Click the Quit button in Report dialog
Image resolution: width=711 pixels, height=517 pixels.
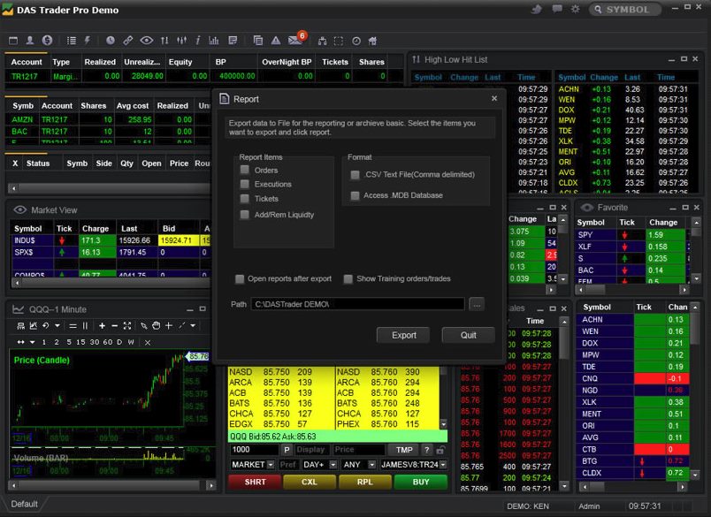pos(469,335)
